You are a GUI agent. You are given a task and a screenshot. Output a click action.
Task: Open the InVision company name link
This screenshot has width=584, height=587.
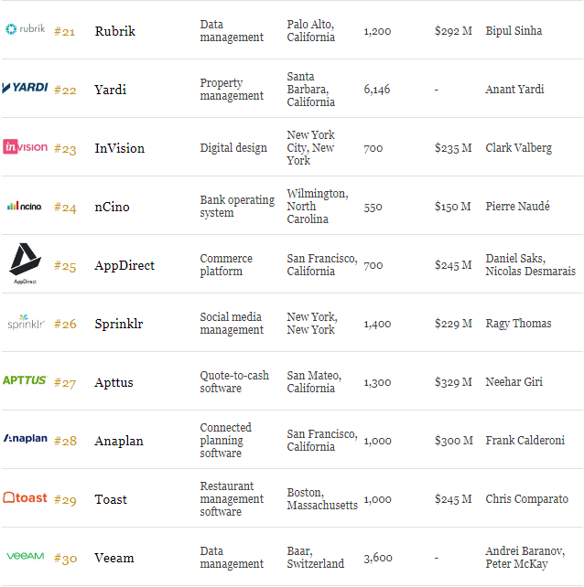click(119, 148)
